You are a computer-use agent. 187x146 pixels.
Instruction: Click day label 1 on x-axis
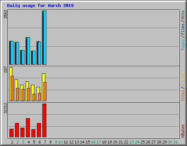coord(12,142)
